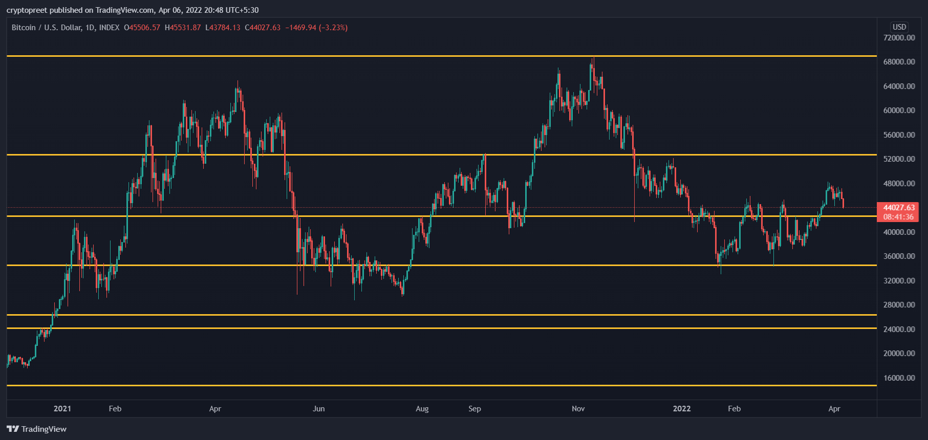Click the 68000.00 price axis label

[x=899, y=62]
